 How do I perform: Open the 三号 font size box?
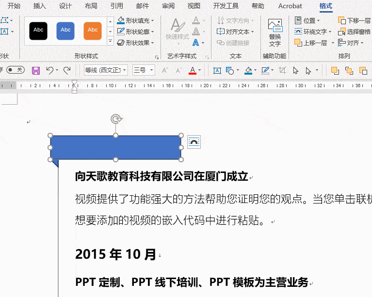coord(144,70)
